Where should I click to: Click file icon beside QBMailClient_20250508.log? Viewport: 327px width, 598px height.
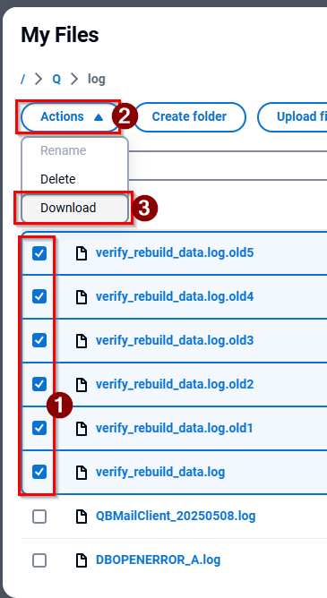[81, 517]
